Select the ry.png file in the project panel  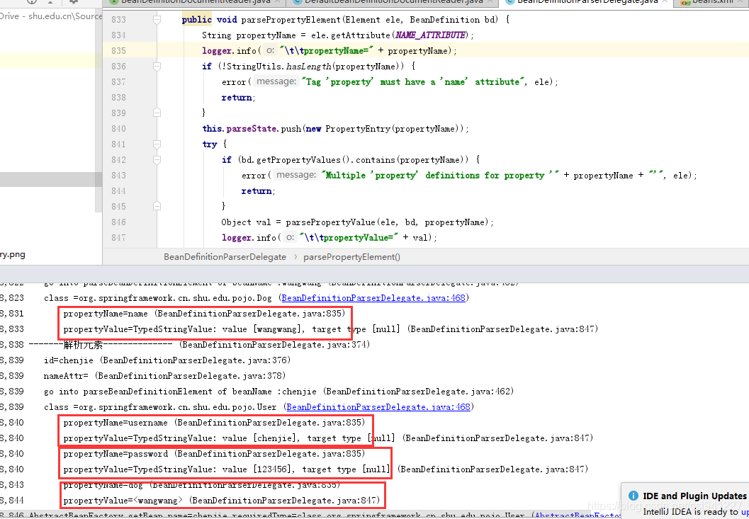tap(13, 254)
